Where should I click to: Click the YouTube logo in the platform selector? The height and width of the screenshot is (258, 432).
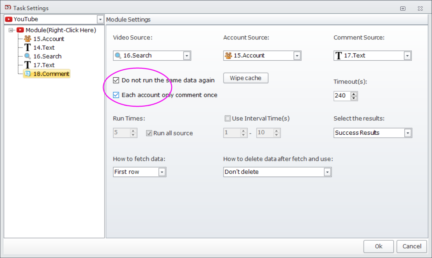point(9,19)
